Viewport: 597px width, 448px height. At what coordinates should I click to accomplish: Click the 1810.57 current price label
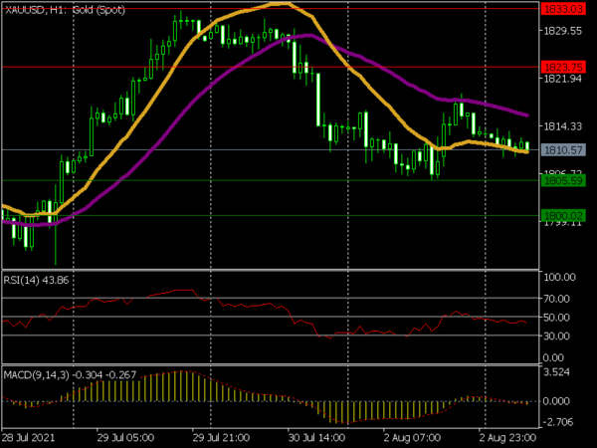563,150
